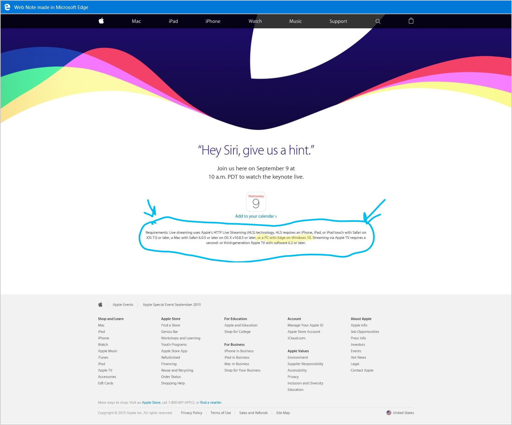Screen dimensions: 512x425
Task: Open Workshops and Learning link
Action: click(x=181, y=338)
